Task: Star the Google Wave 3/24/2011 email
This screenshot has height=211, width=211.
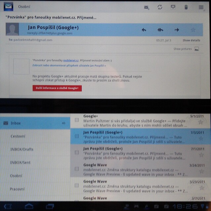Action: point(201,171)
